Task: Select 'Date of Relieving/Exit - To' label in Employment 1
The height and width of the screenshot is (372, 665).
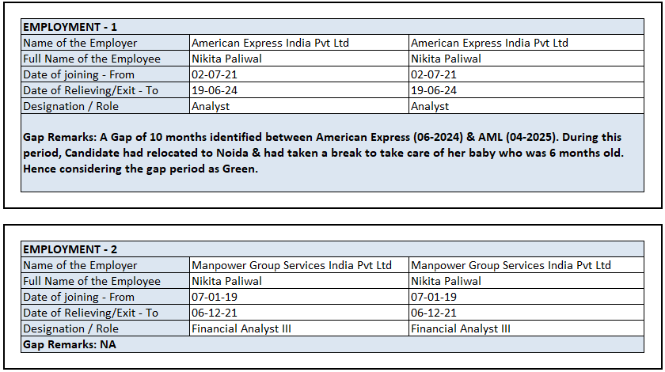Action: 91,90
